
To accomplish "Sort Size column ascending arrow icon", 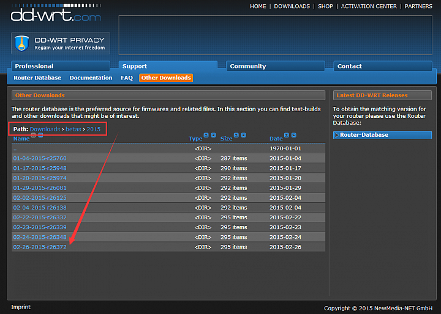I will [x=244, y=135].
